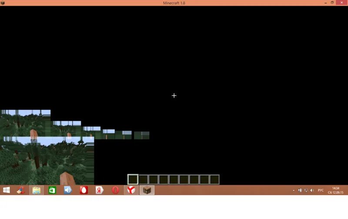Select the third hotbar slot

154,180
